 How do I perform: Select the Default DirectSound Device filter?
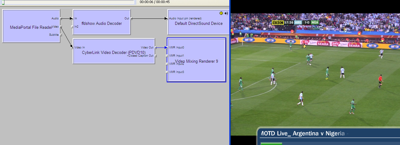click(x=198, y=22)
